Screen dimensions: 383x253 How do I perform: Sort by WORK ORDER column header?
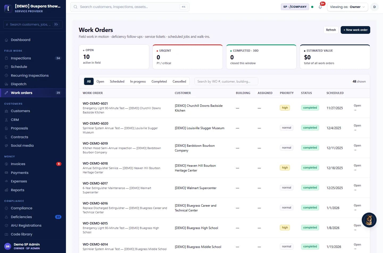(x=93, y=93)
